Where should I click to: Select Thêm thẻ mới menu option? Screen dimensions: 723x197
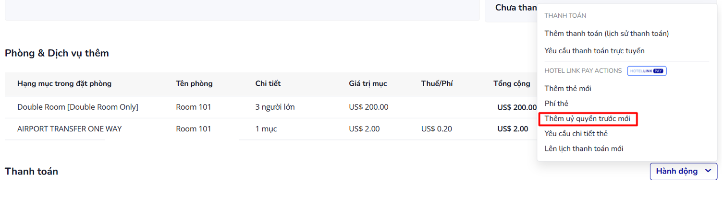(x=568, y=88)
